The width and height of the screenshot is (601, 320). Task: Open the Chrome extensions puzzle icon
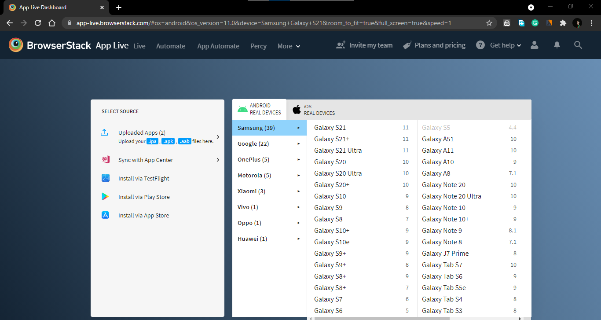coord(563,23)
